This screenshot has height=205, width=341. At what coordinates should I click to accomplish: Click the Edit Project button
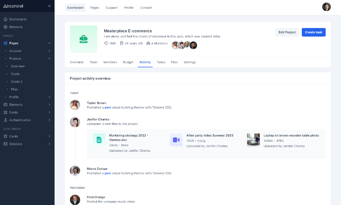click(287, 32)
